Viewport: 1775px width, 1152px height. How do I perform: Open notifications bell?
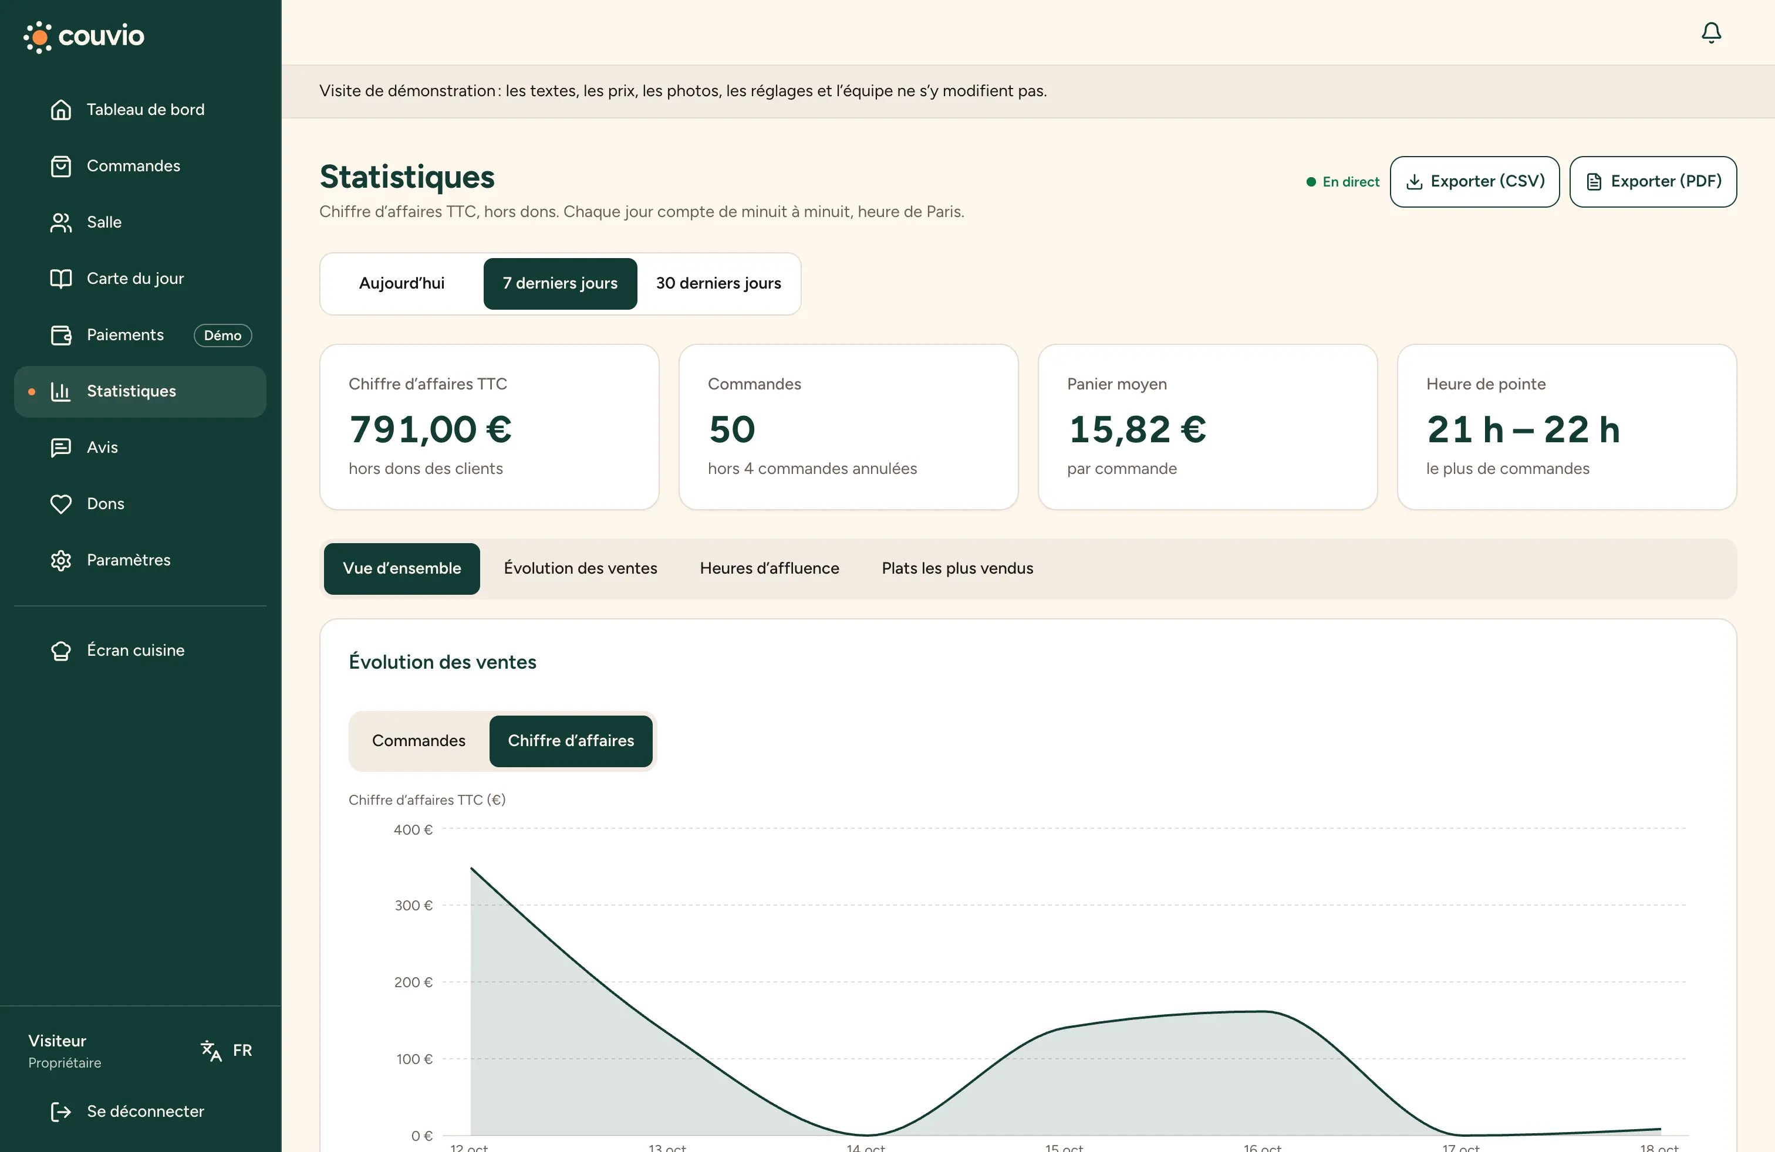pyautogui.click(x=1711, y=32)
